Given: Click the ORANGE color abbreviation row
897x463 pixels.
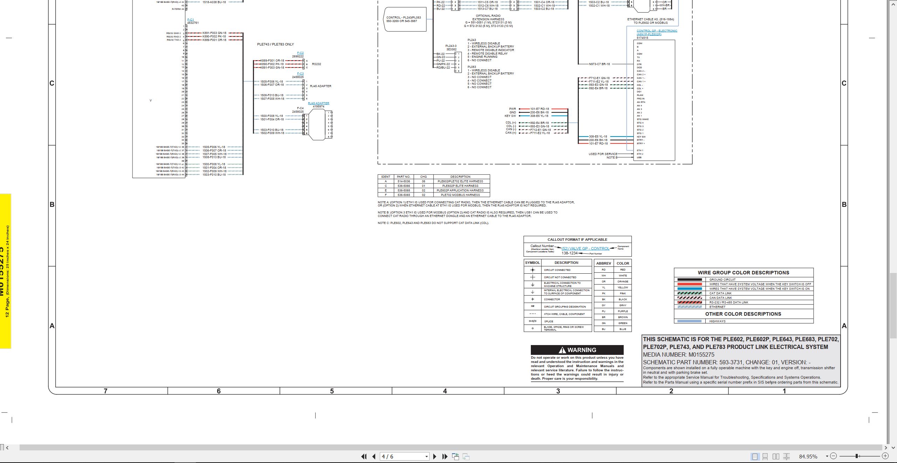Looking at the screenshot, I should [613, 281].
